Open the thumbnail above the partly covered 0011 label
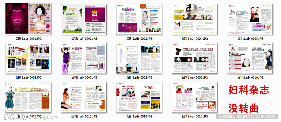Image resolution: width=281 pixels, height=122 pixels. [28, 97]
